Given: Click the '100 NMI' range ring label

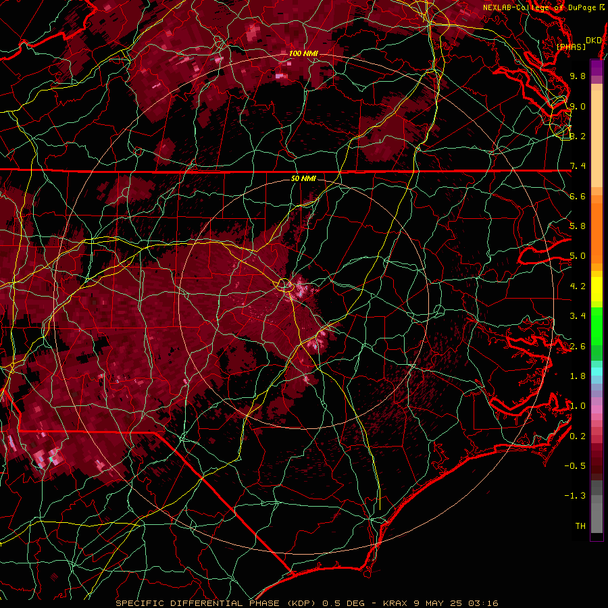Looking at the screenshot, I should [303, 53].
